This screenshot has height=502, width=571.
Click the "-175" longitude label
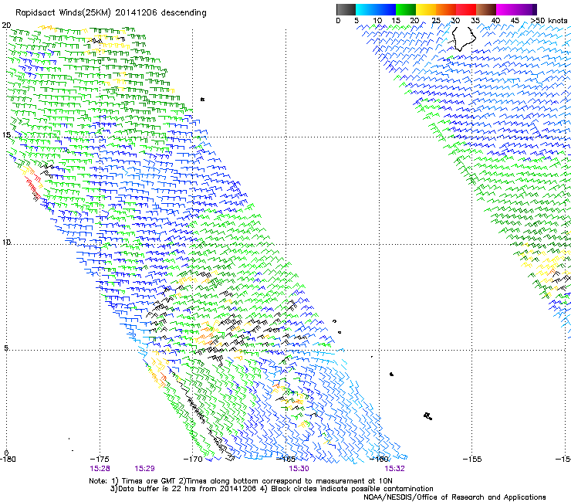[x=99, y=460]
